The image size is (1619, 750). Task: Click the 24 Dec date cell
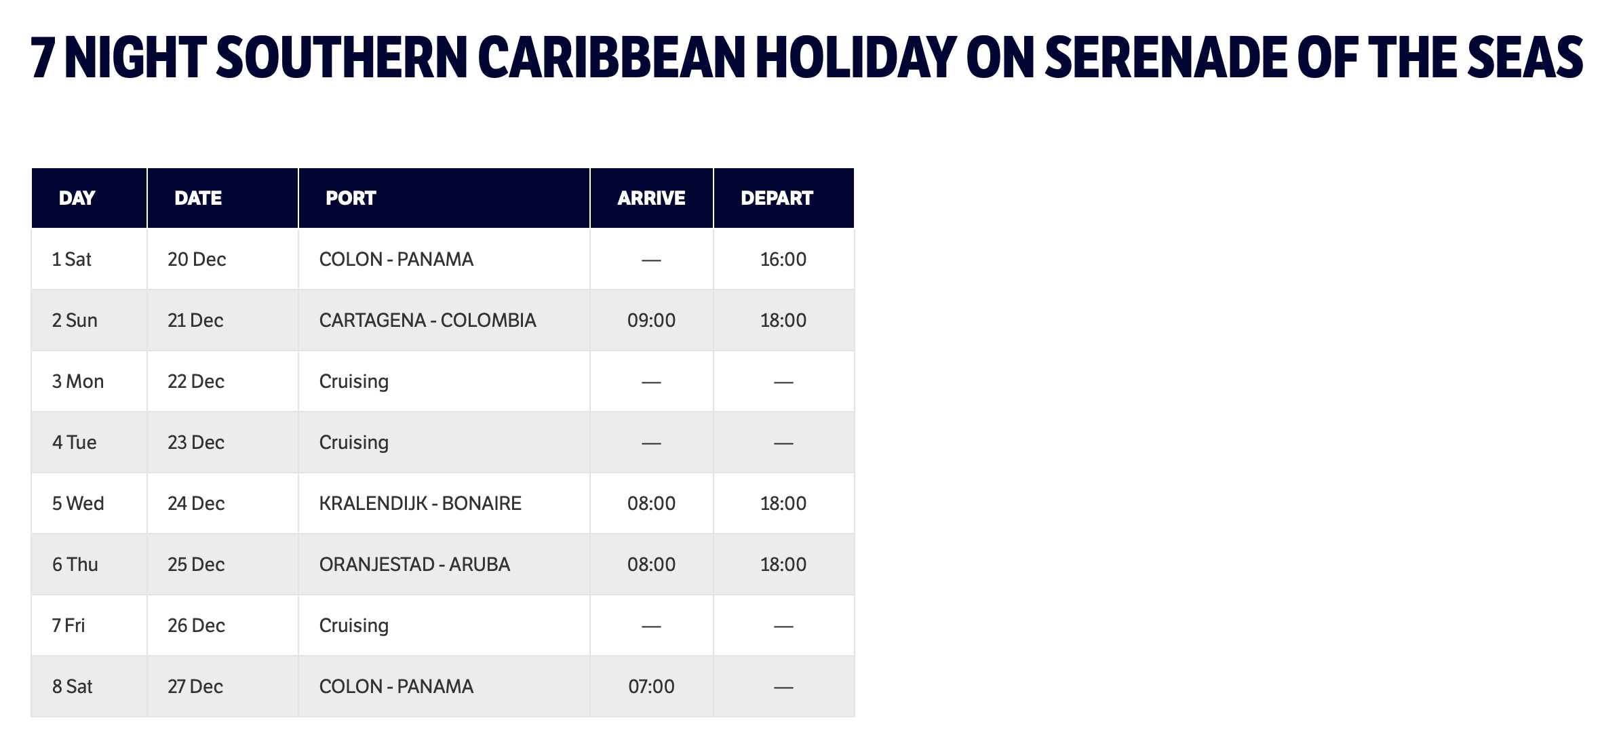[x=196, y=504]
